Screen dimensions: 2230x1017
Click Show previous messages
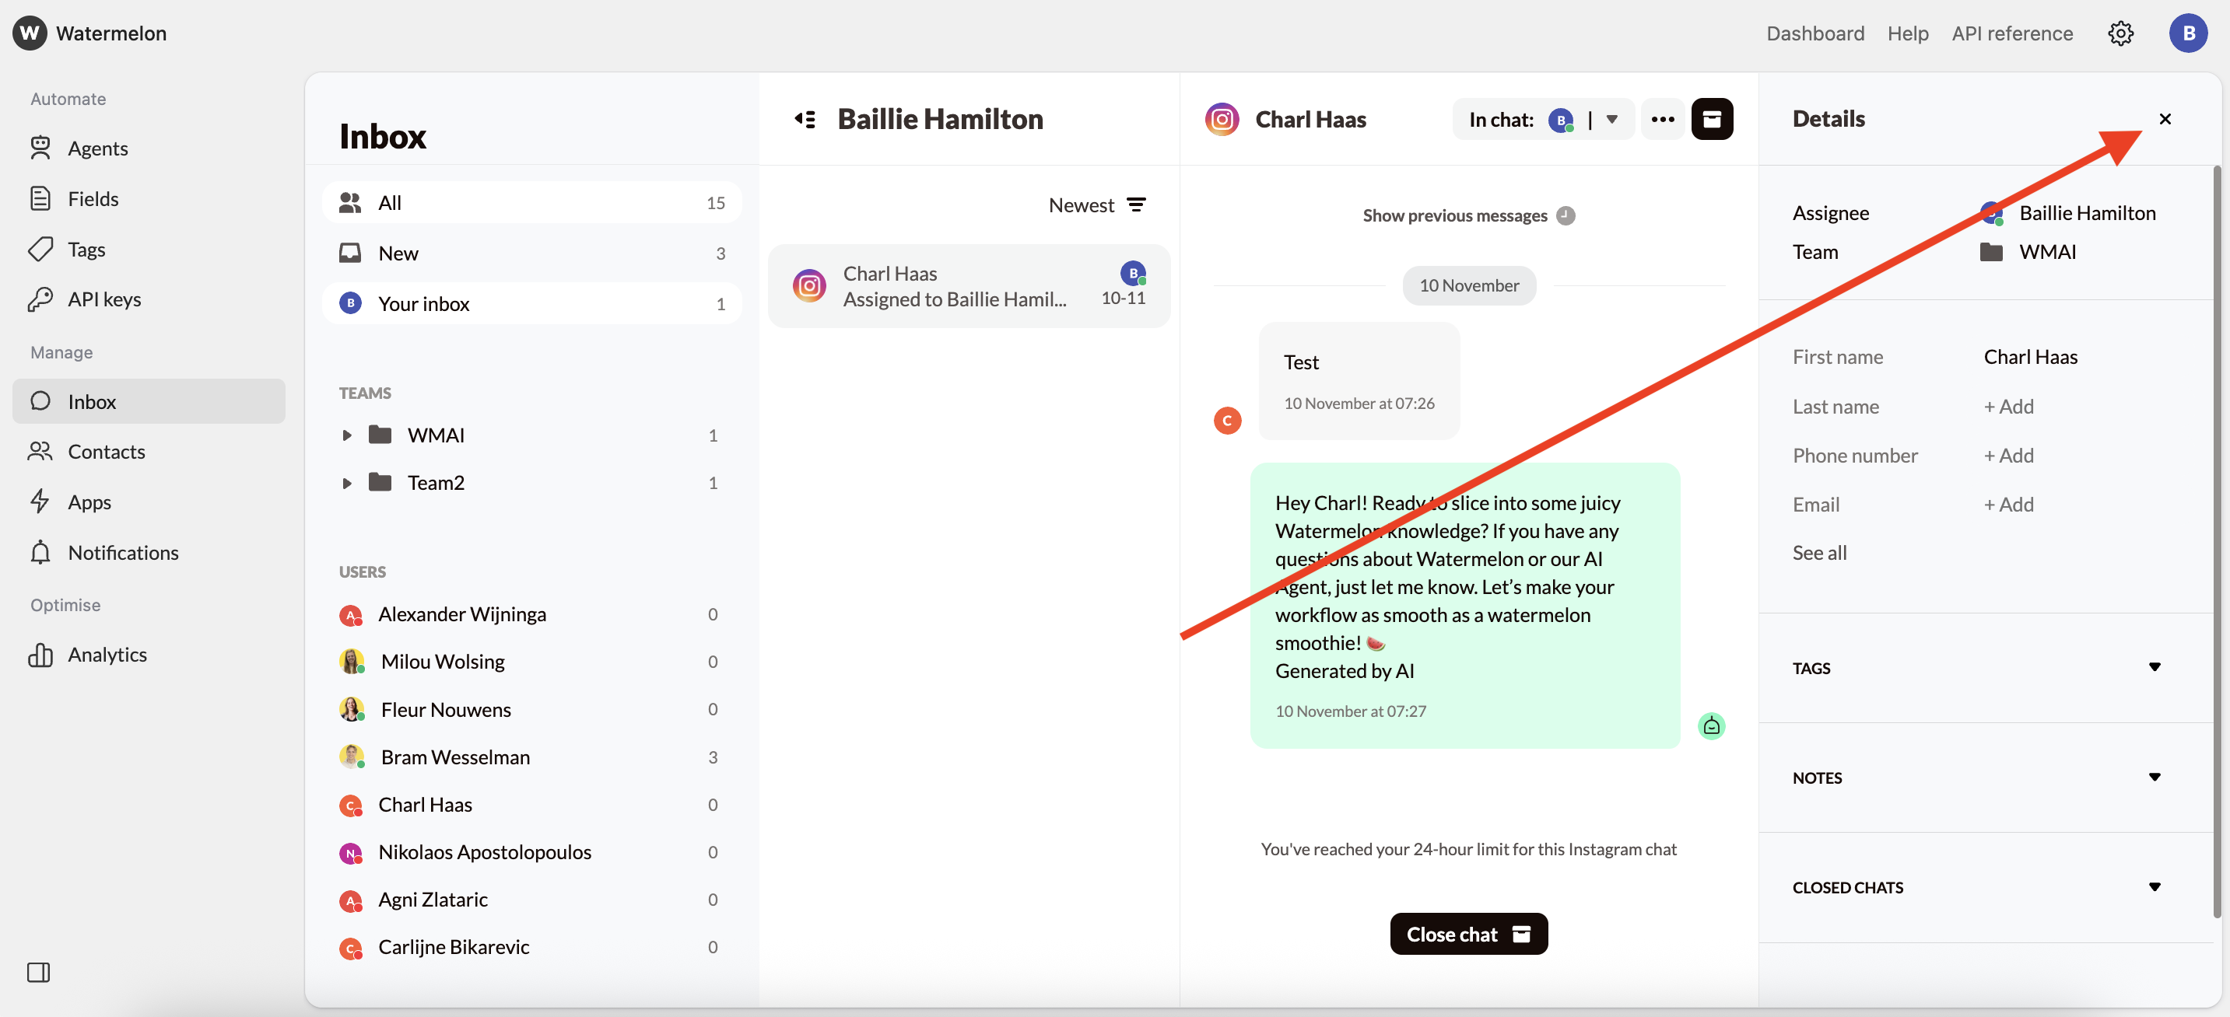1454,215
